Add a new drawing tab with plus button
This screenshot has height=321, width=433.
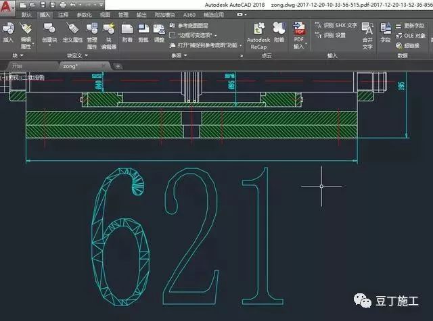pos(118,66)
